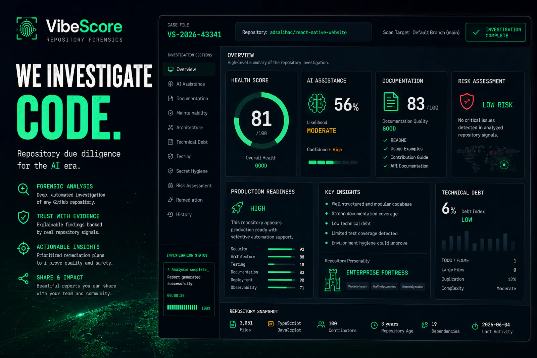Click the Environment hygiene could improve insight
The height and width of the screenshot is (358, 537).
click(x=370, y=243)
